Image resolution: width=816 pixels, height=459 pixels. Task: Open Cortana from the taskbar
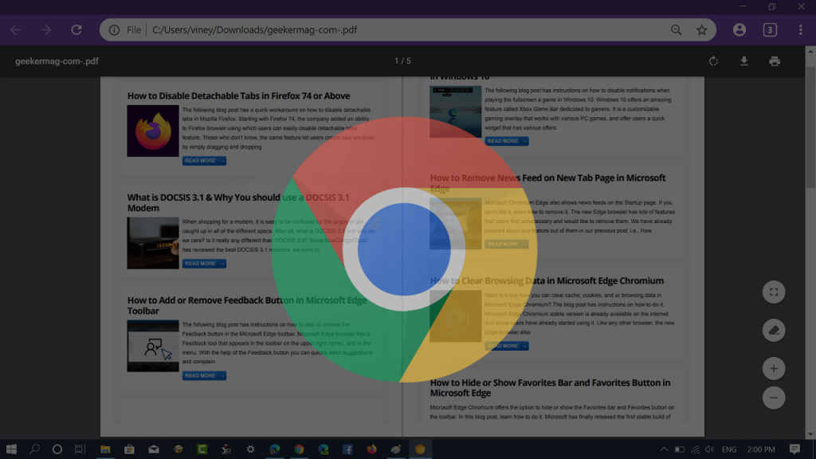(57, 449)
